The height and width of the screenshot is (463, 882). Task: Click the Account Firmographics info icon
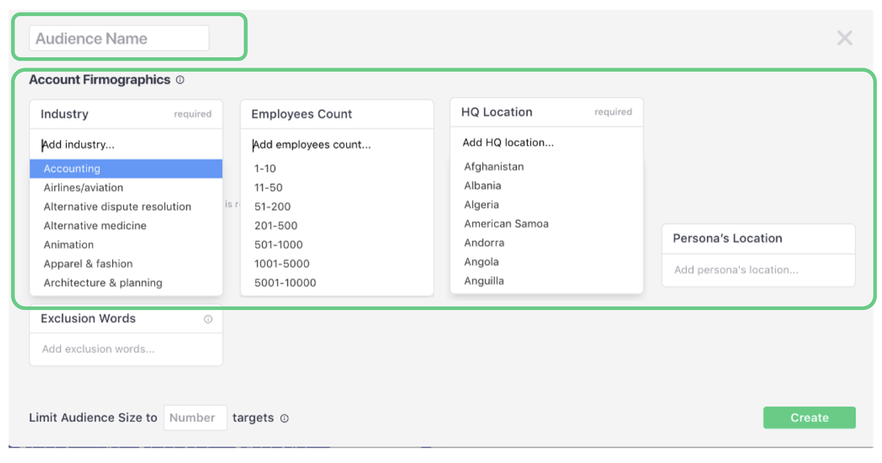click(180, 80)
